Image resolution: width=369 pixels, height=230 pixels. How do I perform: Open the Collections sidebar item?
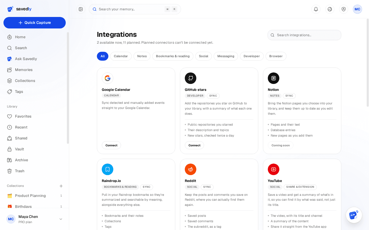click(x=35, y=81)
